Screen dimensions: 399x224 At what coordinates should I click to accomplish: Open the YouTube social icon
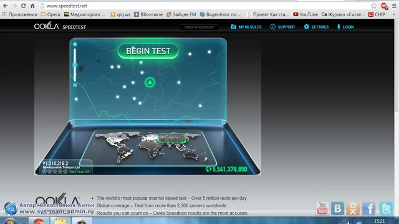(x=322, y=208)
